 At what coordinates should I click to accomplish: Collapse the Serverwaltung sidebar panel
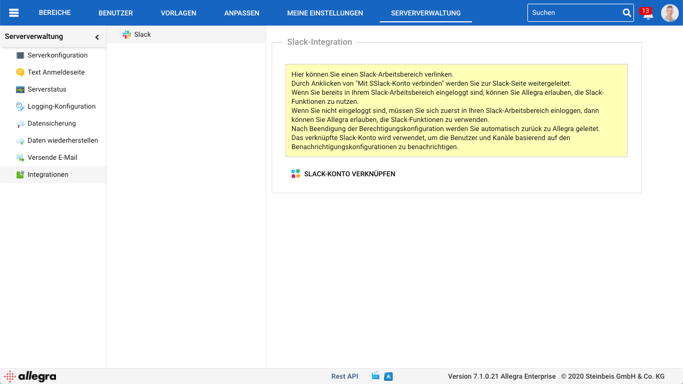(97, 37)
